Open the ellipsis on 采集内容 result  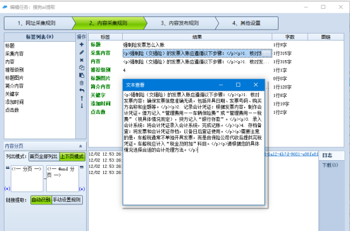(266, 53)
